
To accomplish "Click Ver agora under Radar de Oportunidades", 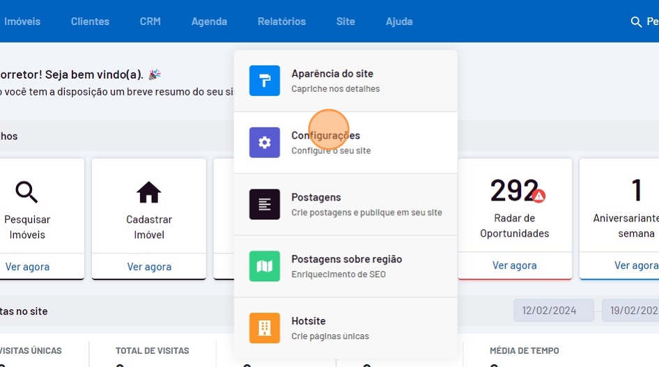I will pyautogui.click(x=514, y=265).
